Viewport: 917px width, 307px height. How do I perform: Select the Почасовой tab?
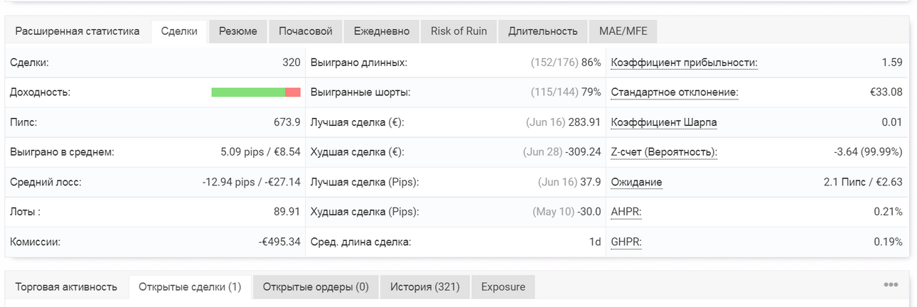pyautogui.click(x=306, y=31)
